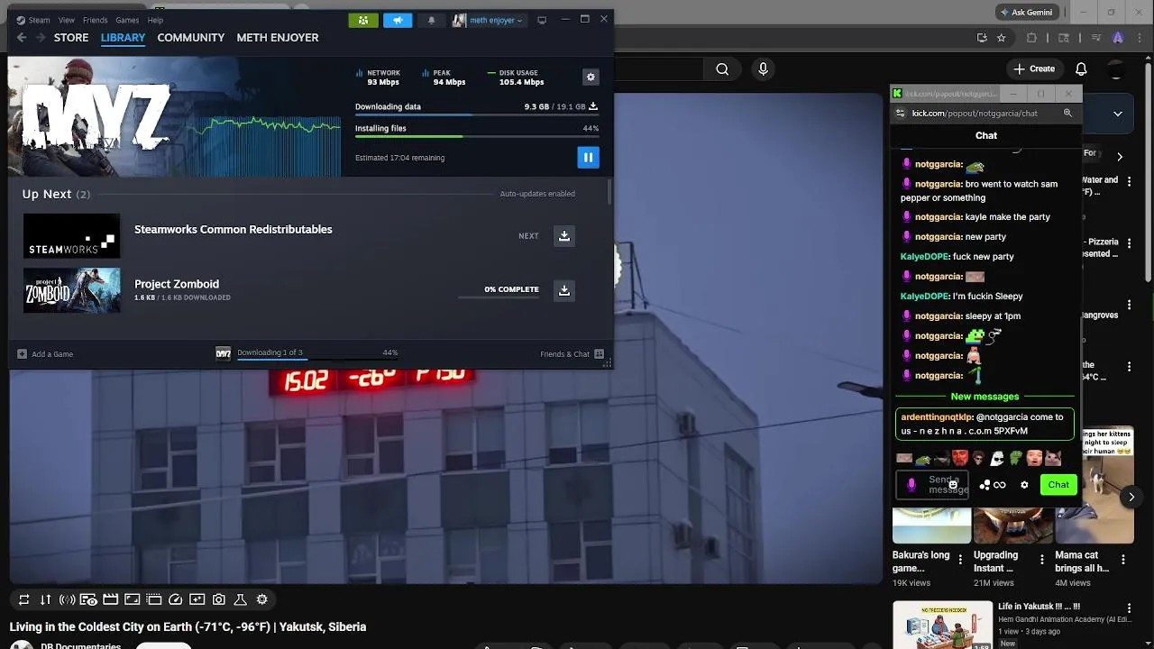Switch Steam to Big Picture mode icon
This screenshot has height=649, width=1154.
[542, 20]
